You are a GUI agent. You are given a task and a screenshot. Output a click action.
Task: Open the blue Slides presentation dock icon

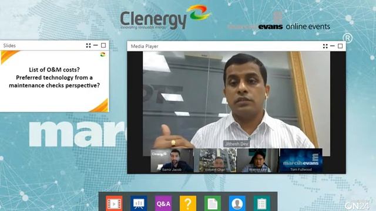pyautogui.click(x=139, y=203)
